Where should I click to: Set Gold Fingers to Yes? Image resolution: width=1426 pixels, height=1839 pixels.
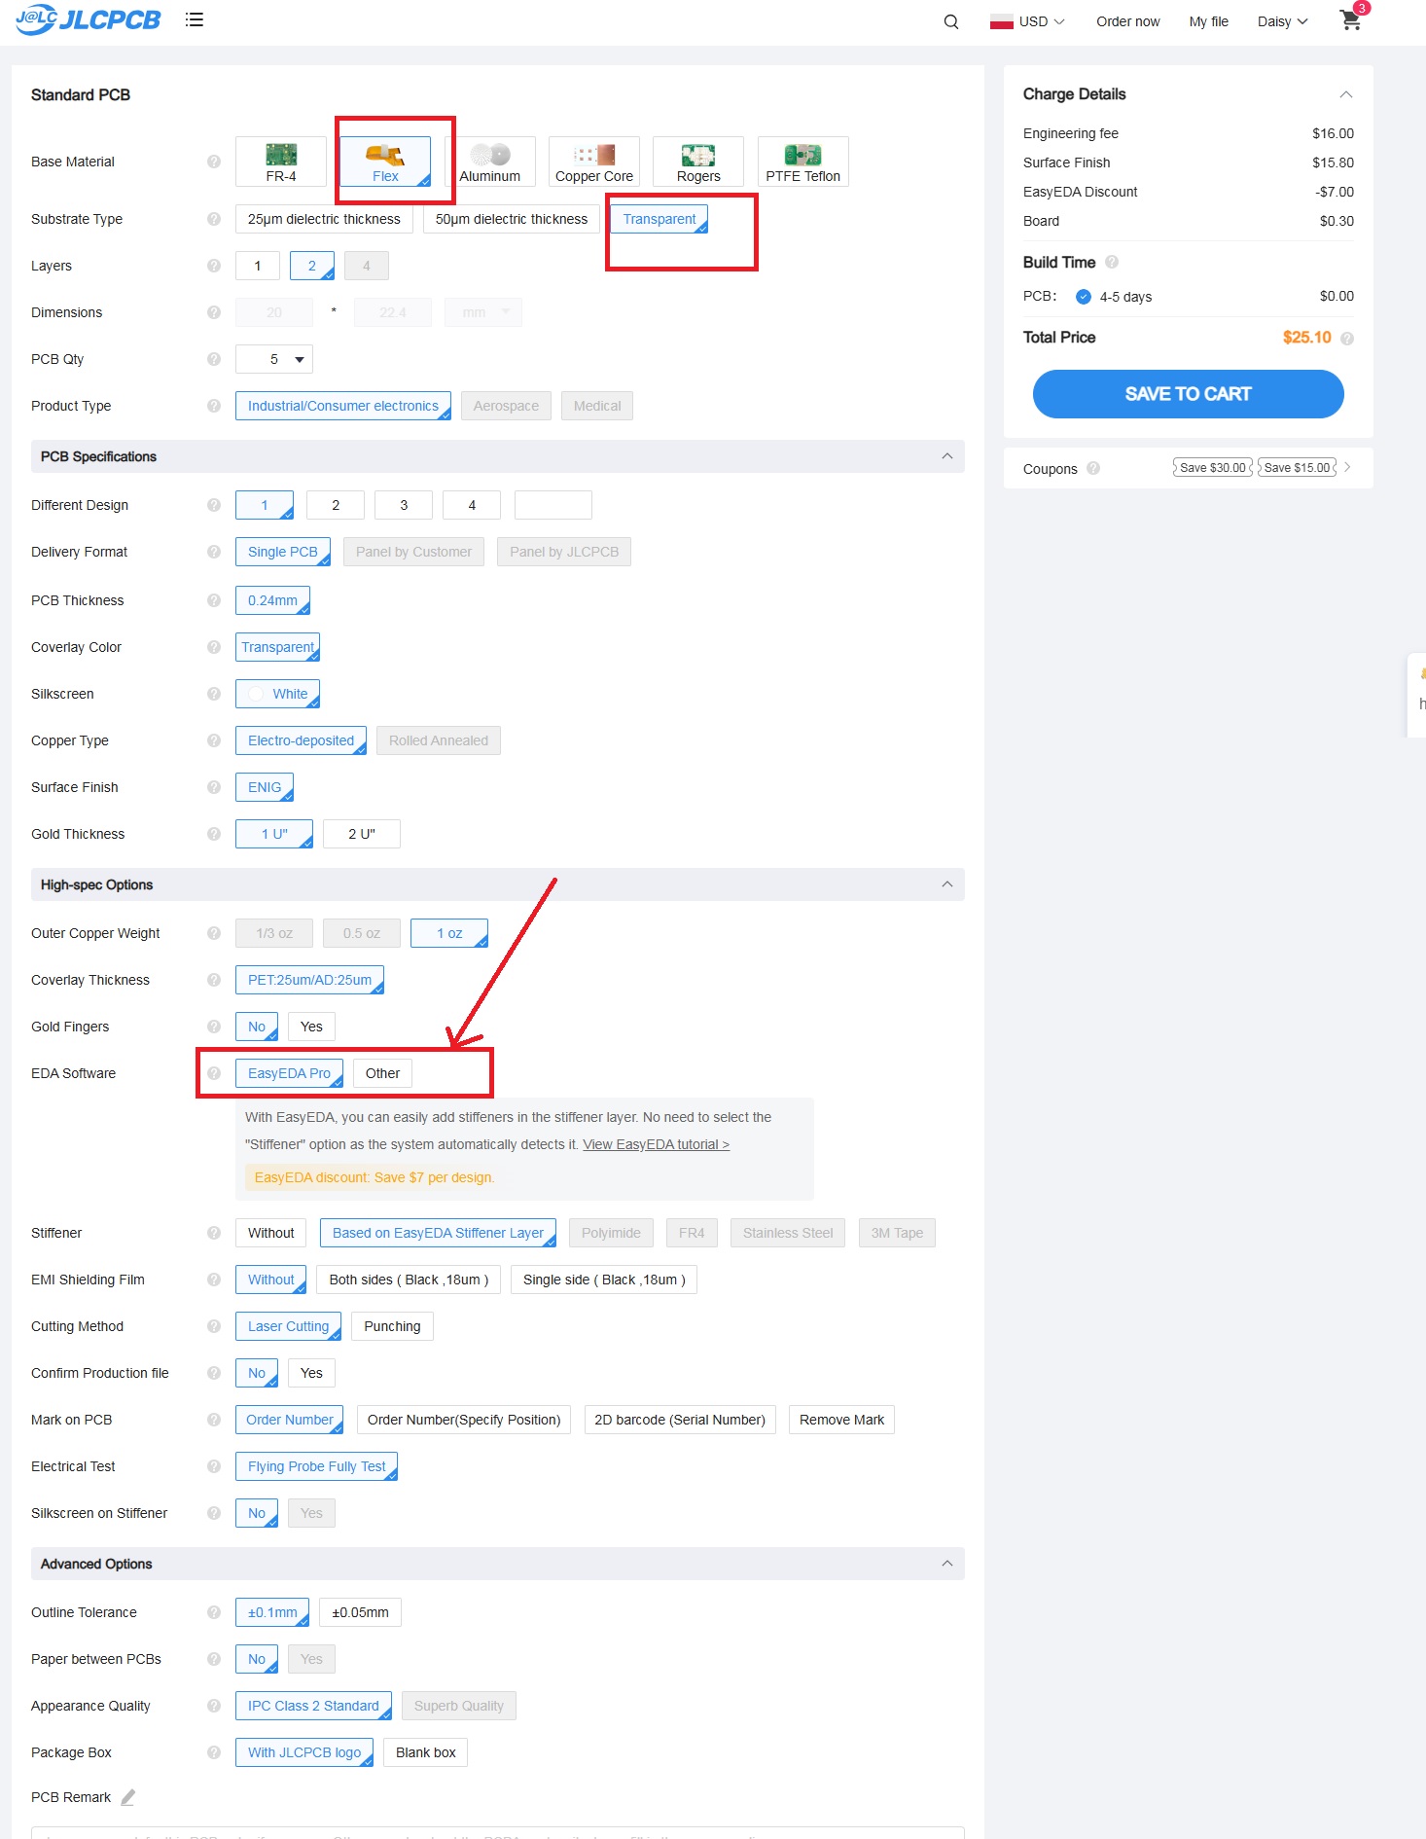click(x=311, y=1027)
